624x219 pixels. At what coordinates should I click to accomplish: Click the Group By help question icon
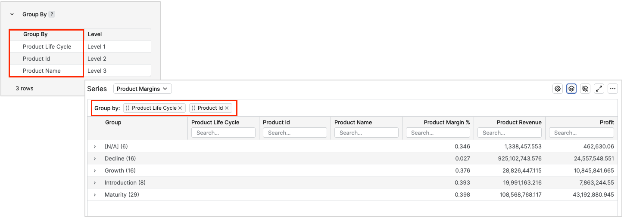coord(52,14)
